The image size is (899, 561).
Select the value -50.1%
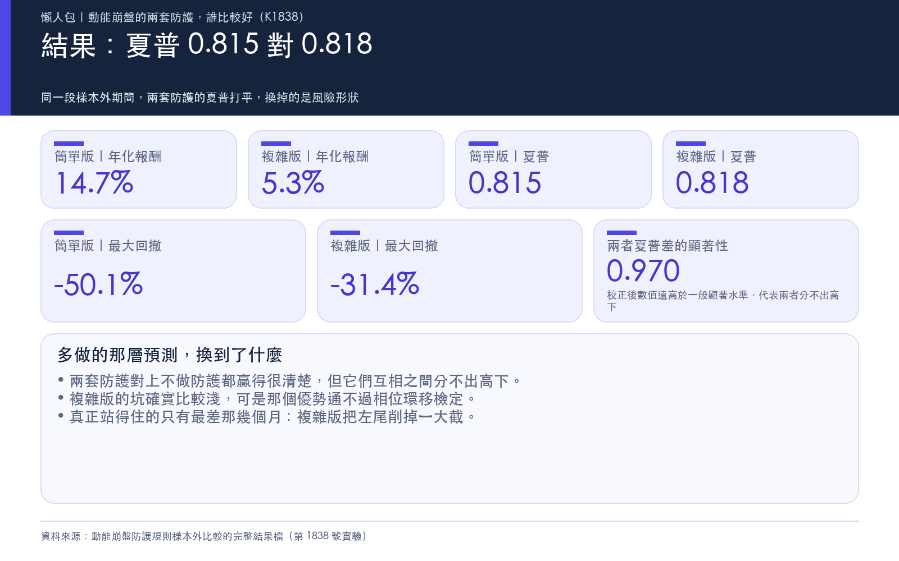click(x=99, y=284)
